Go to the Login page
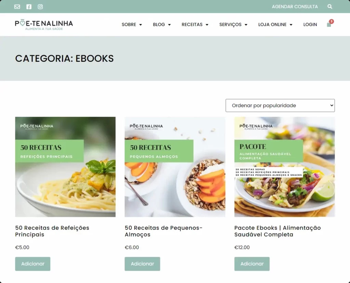The width and height of the screenshot is (350, 283). point(310,25)
